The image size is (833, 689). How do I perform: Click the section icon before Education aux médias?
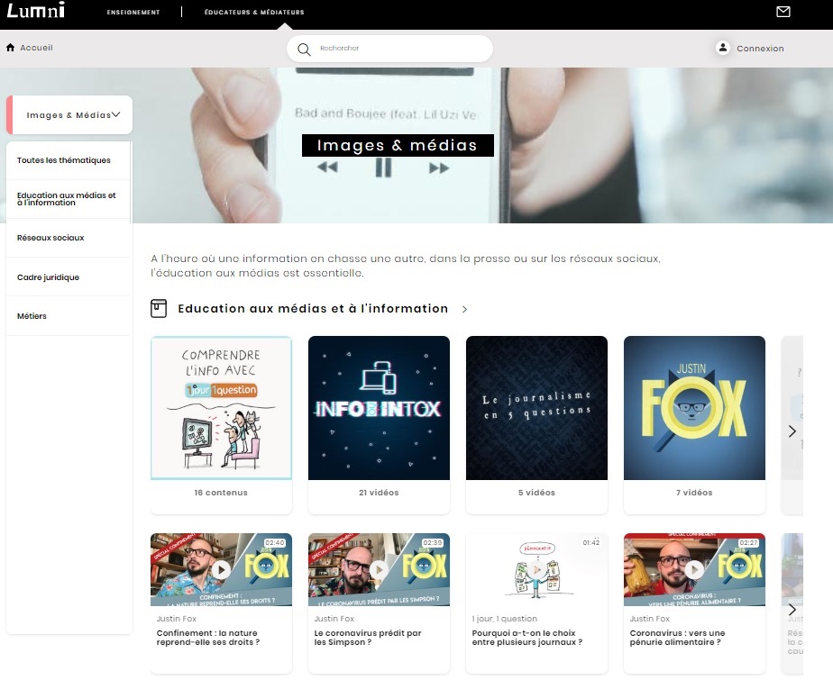[159, 308]
